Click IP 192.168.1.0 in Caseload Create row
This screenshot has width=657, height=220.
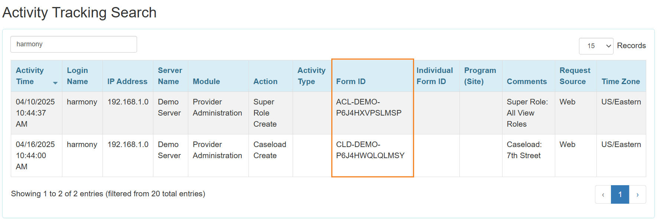coord(128,144)
